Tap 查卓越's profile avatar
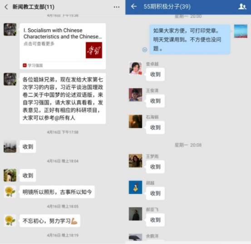The height and width of the screenshot is (244, 251). click(x=135, y=68)
